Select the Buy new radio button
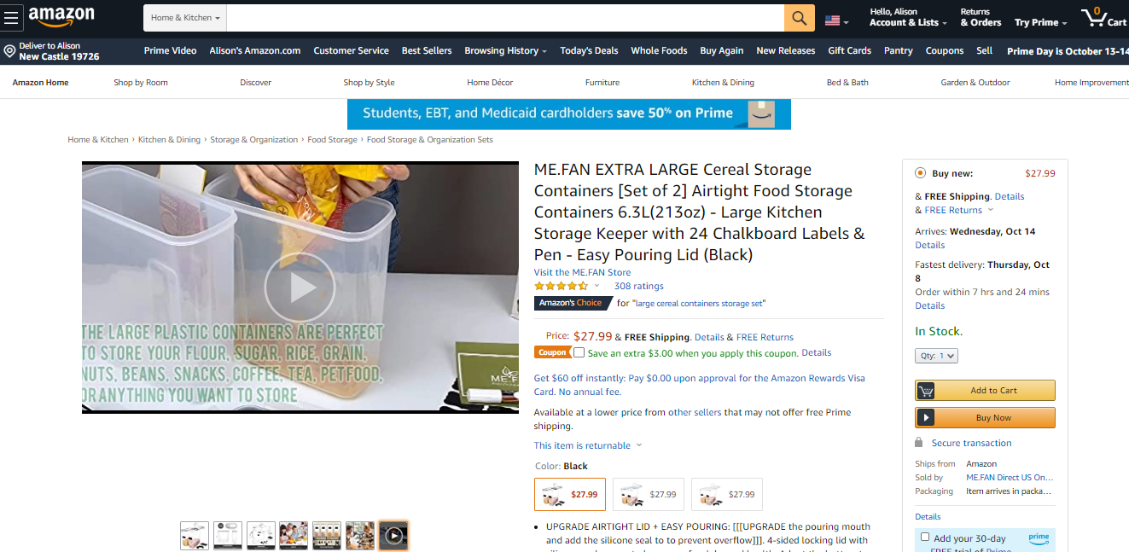The width and height of the screenshot is (1129, 552). tap(920, 173)
